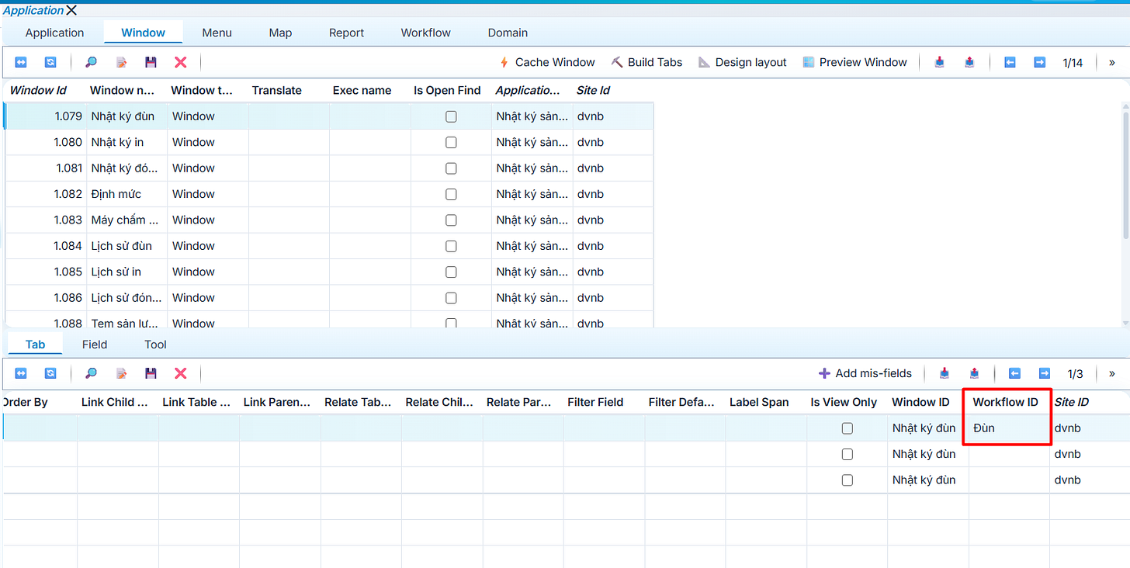Viewport: 1130px width, 568px height.
Task: Save changes with floppy icon in Window toolbar
Action: [x=151, y=62]
